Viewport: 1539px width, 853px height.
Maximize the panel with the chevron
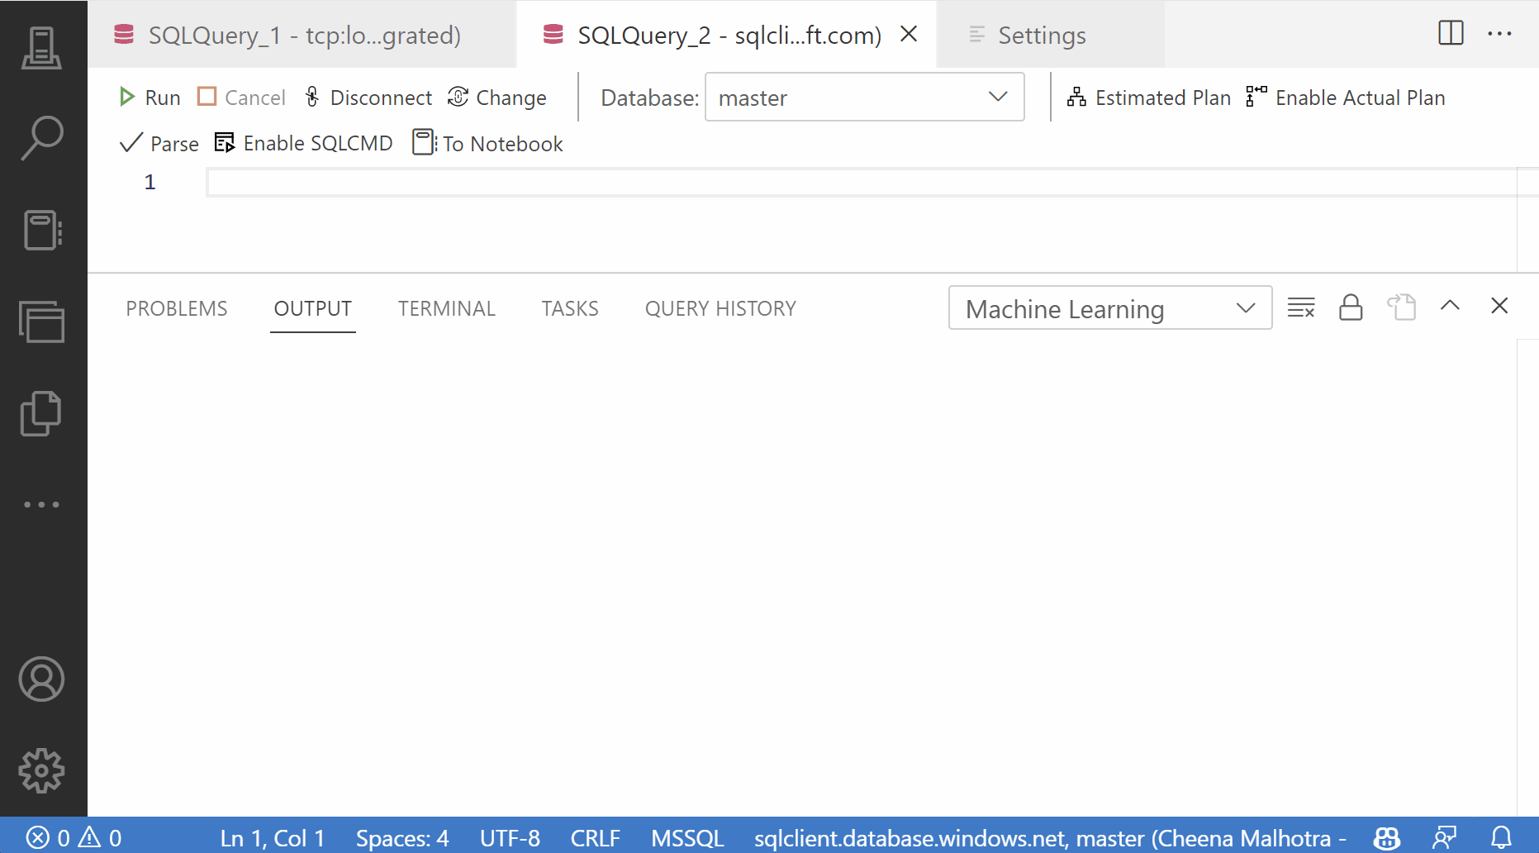[1450, 305]
